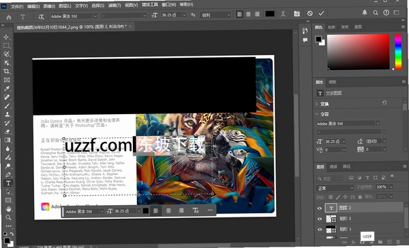Click the text color swatch in options bar
This screenshot has width=409, height=248.
270,14
